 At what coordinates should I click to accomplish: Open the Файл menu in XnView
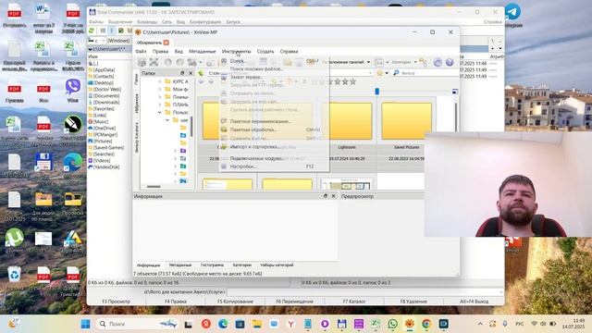141,52
